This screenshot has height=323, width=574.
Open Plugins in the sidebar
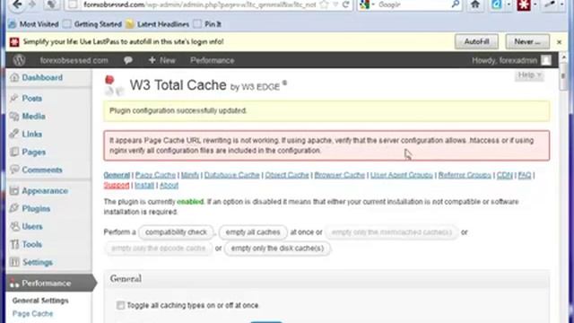coord(36,209)
